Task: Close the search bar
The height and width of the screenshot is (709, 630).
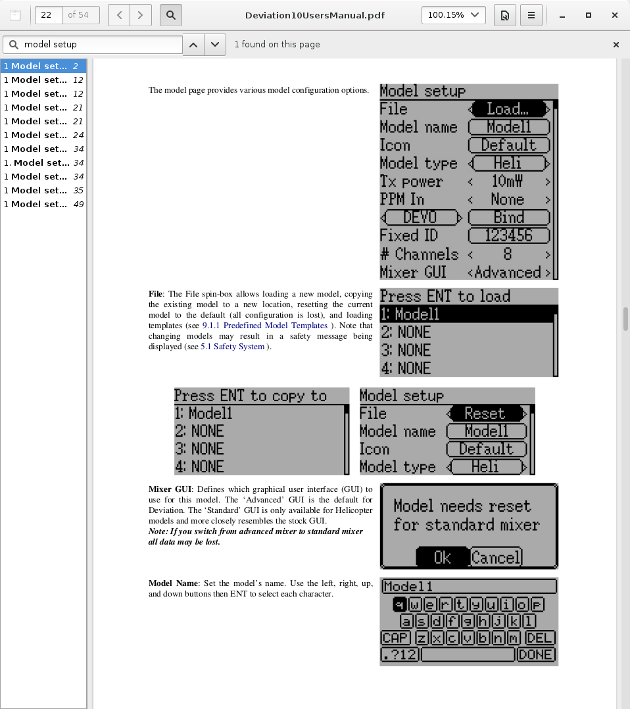Action: (x=616, y=44)
